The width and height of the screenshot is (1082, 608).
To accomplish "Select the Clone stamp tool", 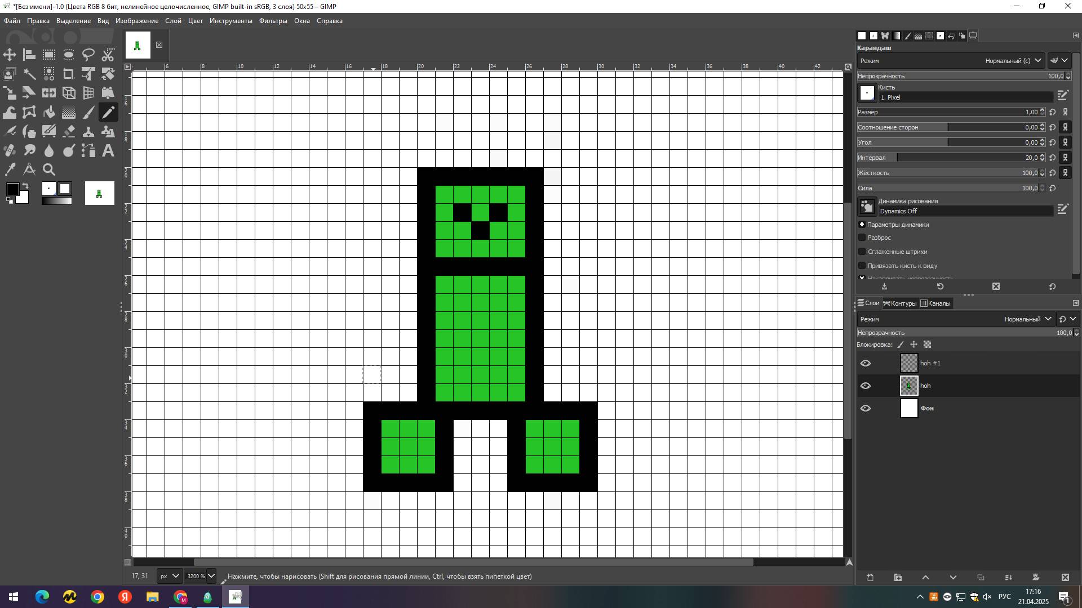I will pyautogui.click(x=88, y=131).
